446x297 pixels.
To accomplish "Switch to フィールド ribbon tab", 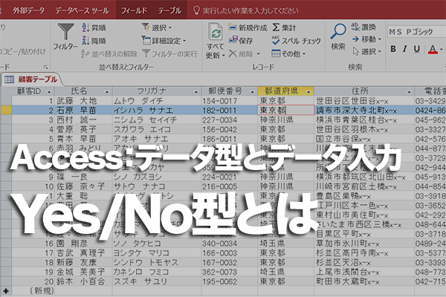I will tap(134, 10).
